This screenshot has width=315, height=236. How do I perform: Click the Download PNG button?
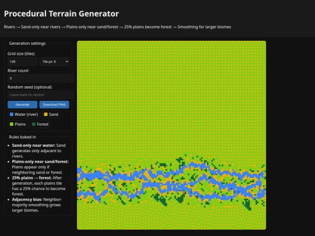(54, 104)
